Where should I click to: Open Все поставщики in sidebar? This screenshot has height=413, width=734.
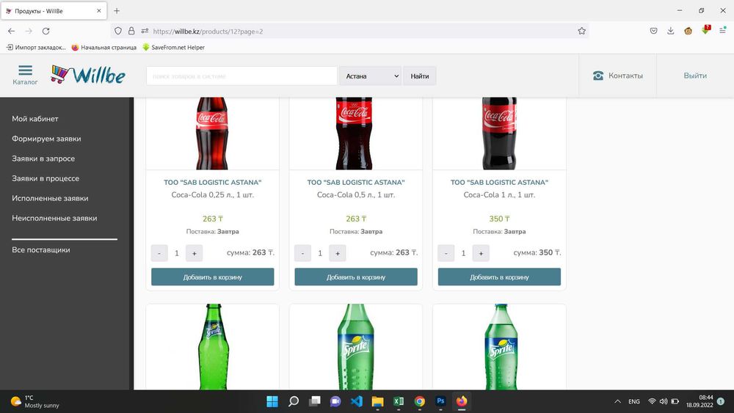pyautogui.click(x=40, y=249)
